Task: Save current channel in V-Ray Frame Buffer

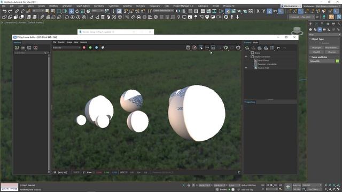Action: pos(188,47)
